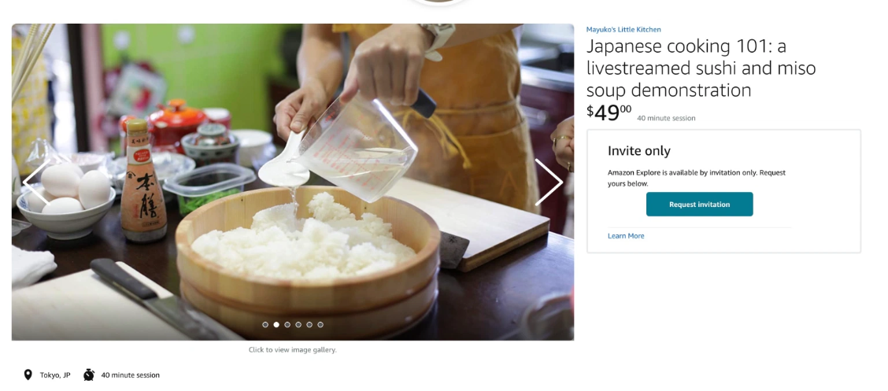Select the fifth gallery dot
888x391 pixels.
click(309, 325)
